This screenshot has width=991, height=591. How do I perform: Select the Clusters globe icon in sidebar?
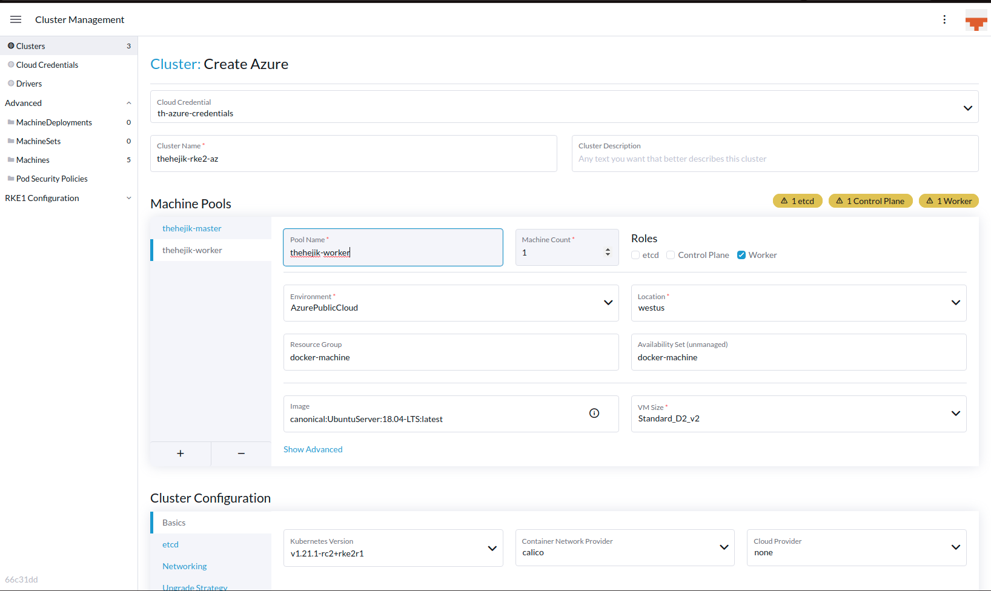click(11, 45)
